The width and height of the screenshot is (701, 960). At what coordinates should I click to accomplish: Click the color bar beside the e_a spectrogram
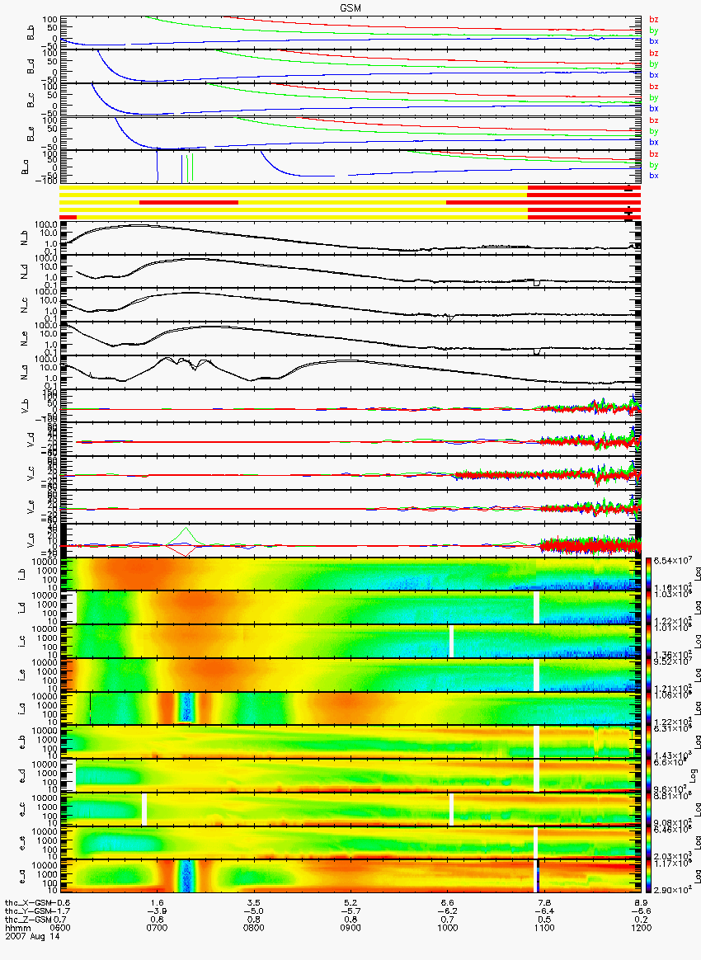coord(648,878)
